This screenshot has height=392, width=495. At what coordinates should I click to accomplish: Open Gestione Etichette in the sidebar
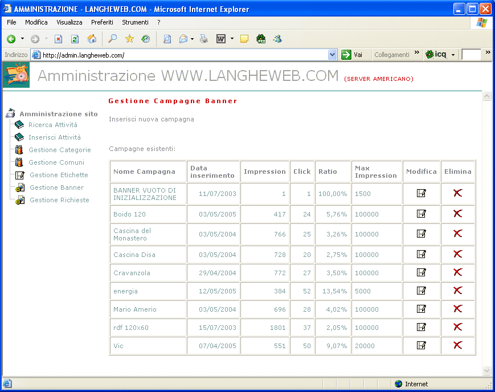coord(59,175)
